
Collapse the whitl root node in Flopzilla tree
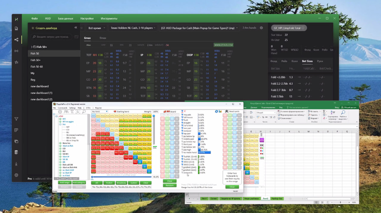pos(57,116)
